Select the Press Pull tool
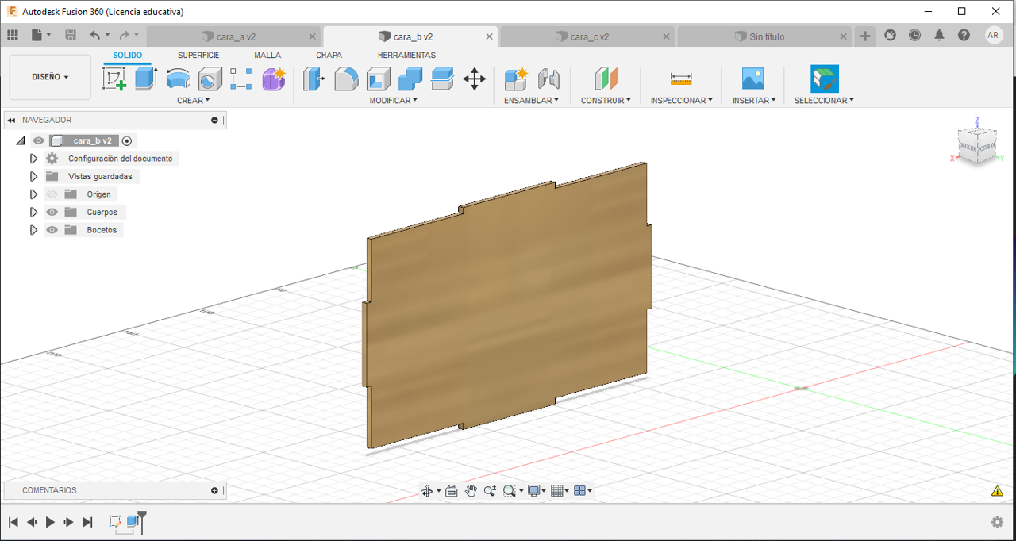Viewport: 1016px width, 541px height. point(314,79)
